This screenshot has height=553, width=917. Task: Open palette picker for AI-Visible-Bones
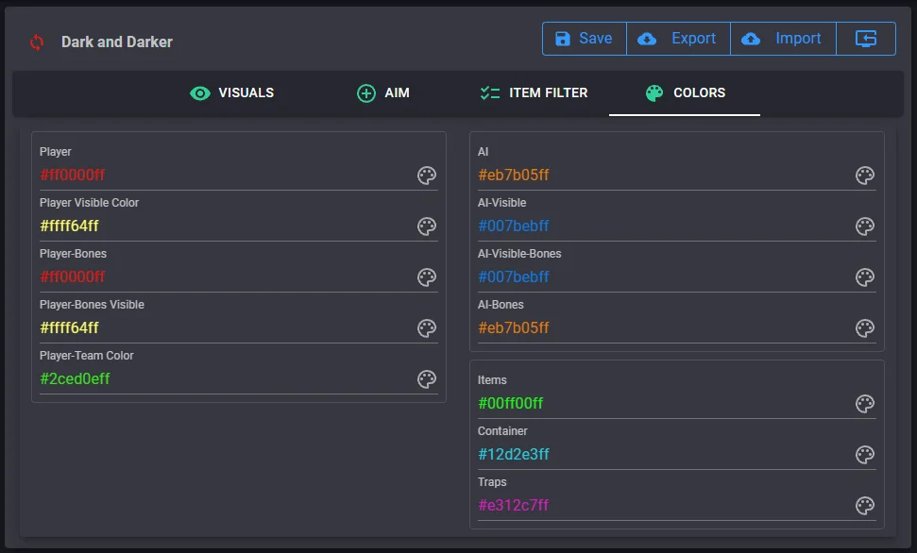click(865, 277)
